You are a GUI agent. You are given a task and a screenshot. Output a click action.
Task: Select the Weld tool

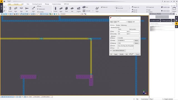point(33,9)
